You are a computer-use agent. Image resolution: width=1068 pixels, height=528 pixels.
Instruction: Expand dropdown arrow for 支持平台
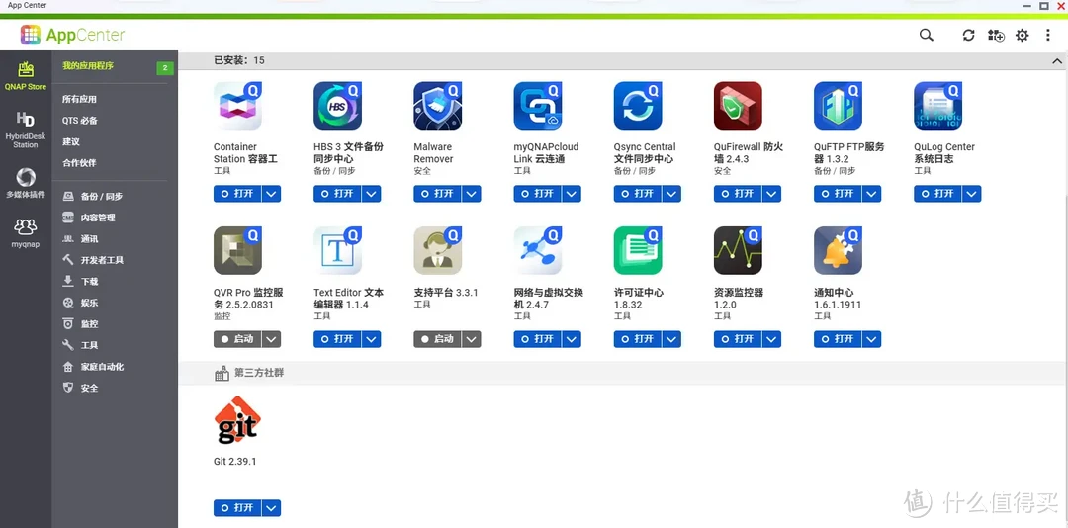472,338
